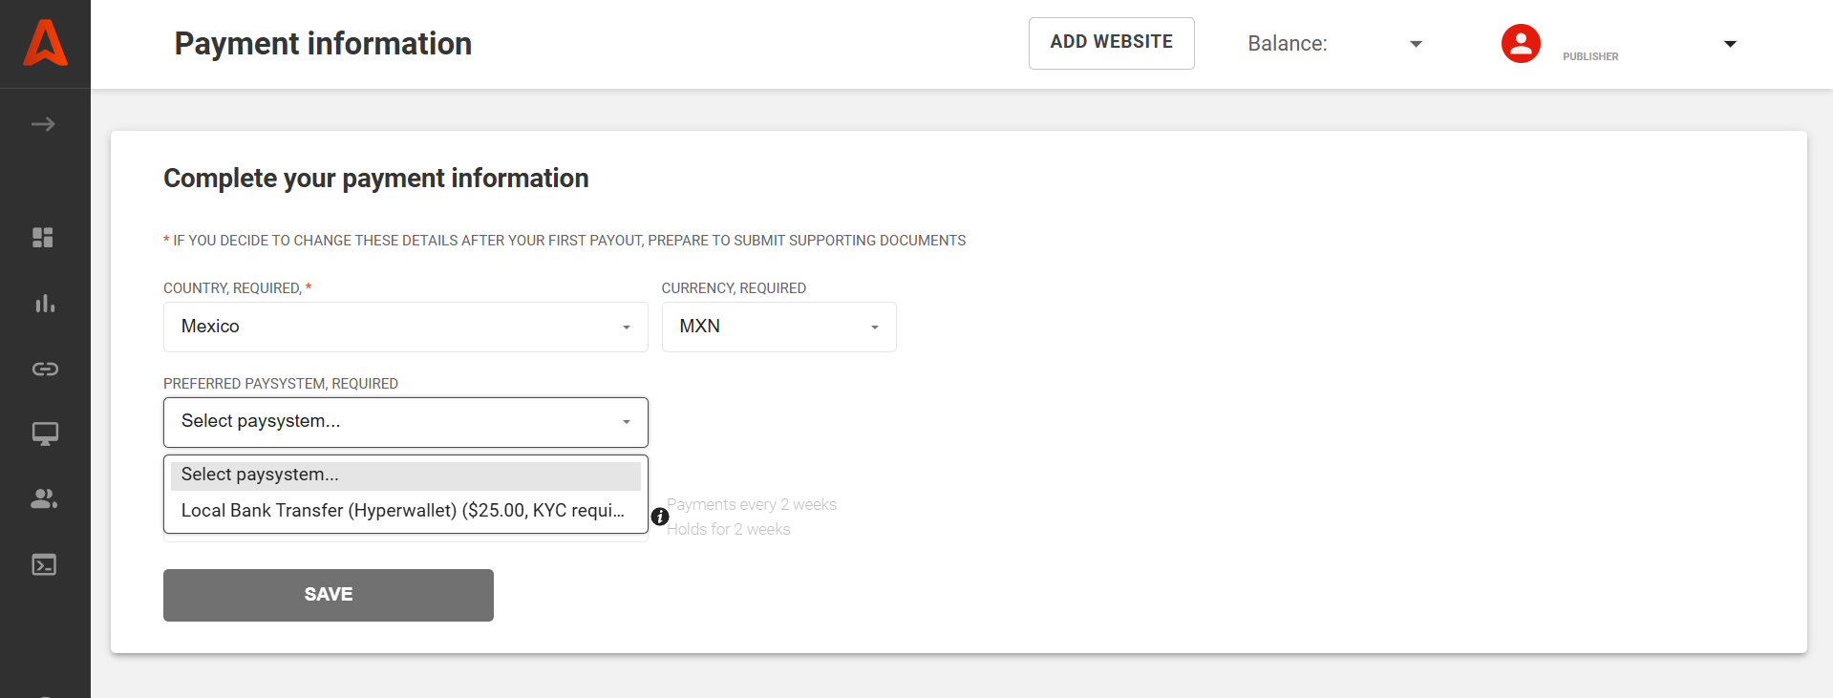Open the Country dropdown showing Mexico
This screenshot has width=1833, height=698.
[405, 327]
